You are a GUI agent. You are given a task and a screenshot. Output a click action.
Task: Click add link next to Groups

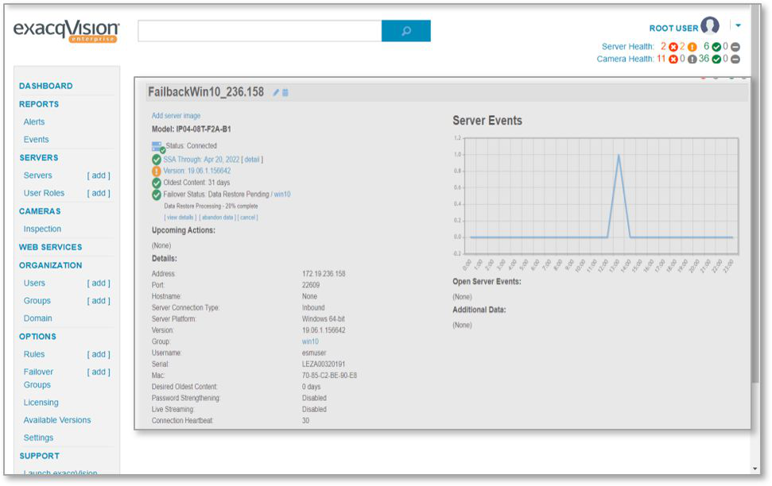pyautogui.click(x=99, y=301)
